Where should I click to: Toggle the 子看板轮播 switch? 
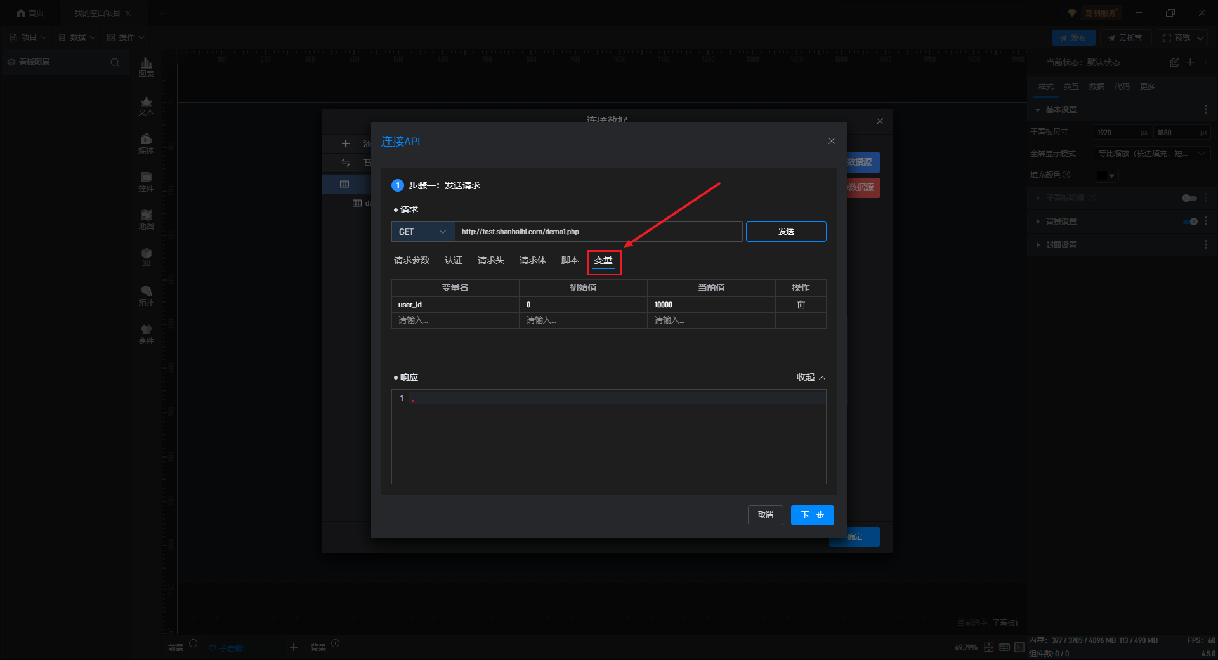coord(1189,198)
